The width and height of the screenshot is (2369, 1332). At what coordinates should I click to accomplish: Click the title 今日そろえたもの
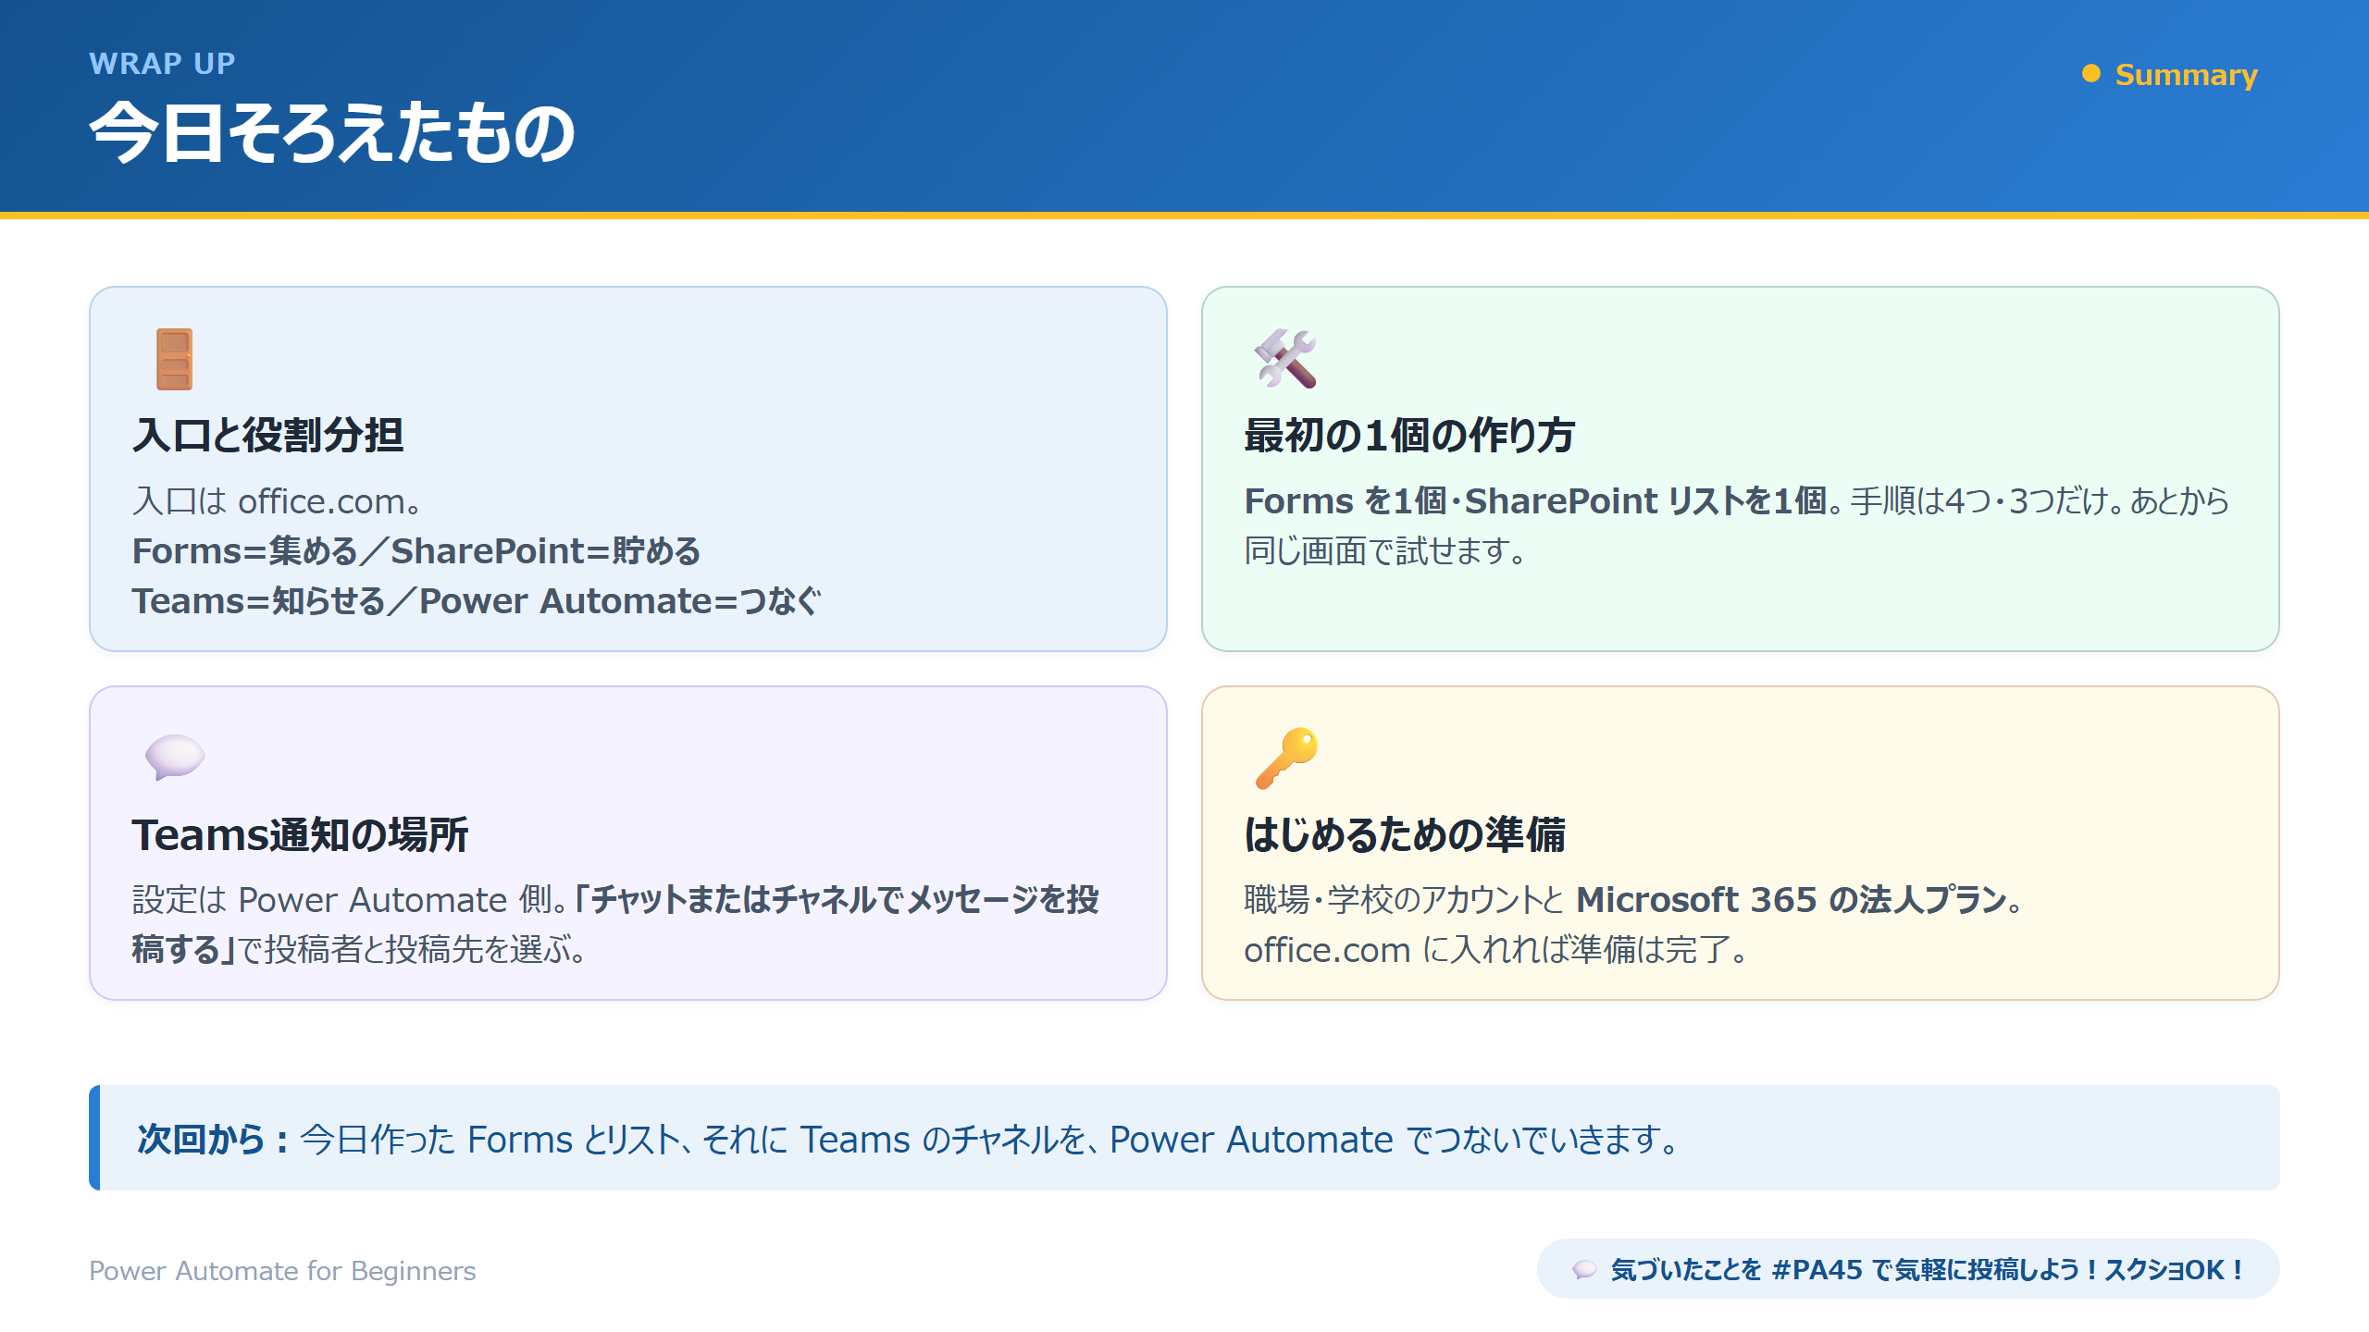[x=332, y=133]
